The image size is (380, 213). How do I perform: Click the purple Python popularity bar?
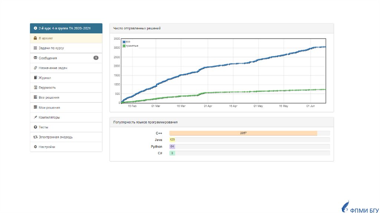tap(172, 147)
